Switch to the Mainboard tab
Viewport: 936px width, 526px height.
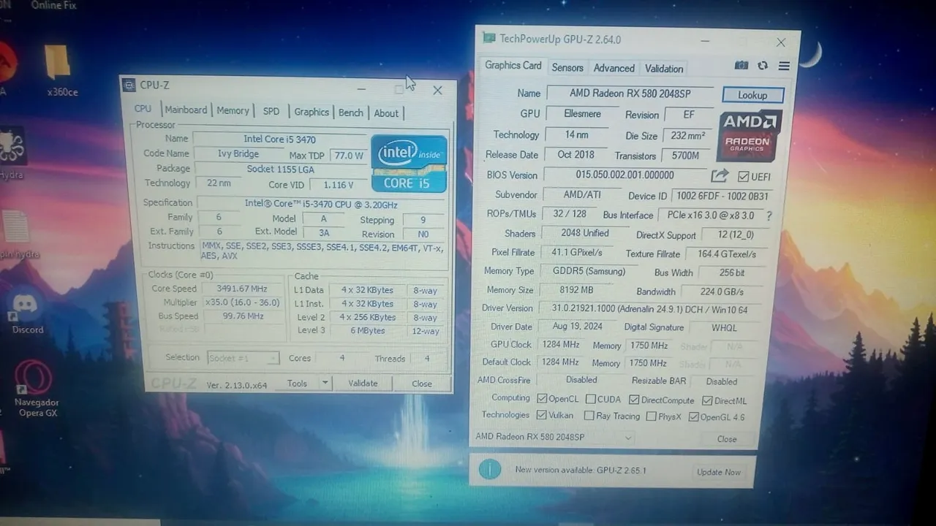click(x=186, y=110)
